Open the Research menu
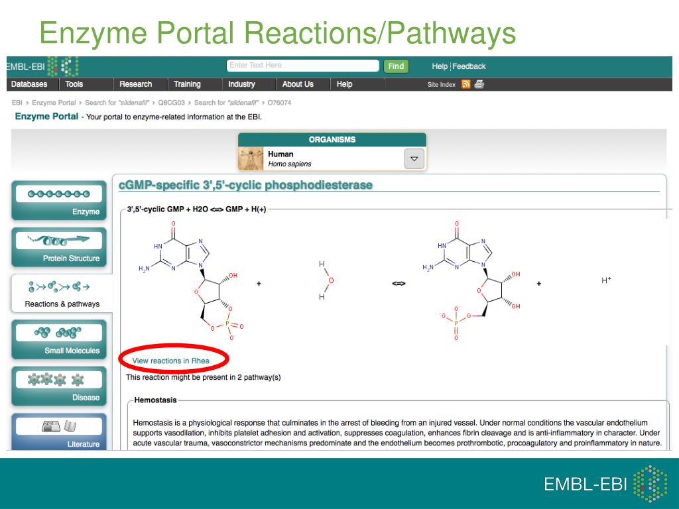 [135, 84]
